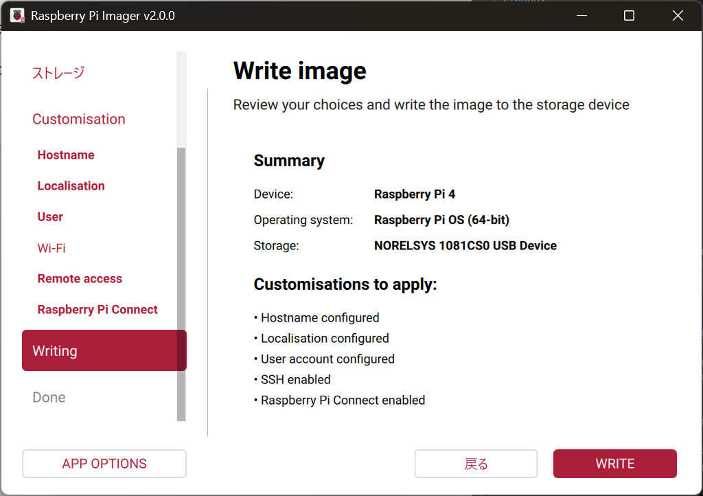Select the Localisation customisation step
Viewport: 703px width, 496px height.
pyautogui.click(x=71, y=185)
